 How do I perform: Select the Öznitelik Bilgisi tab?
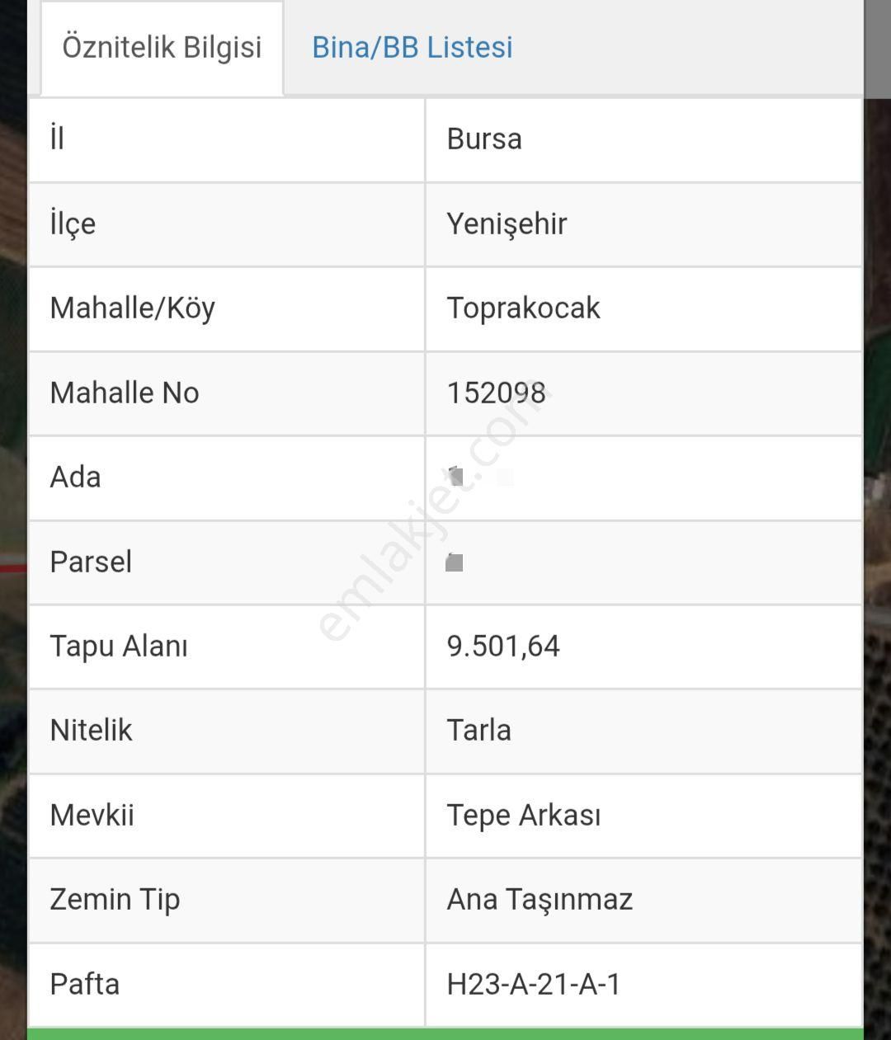pyautogui.click(x=162, y=48)
